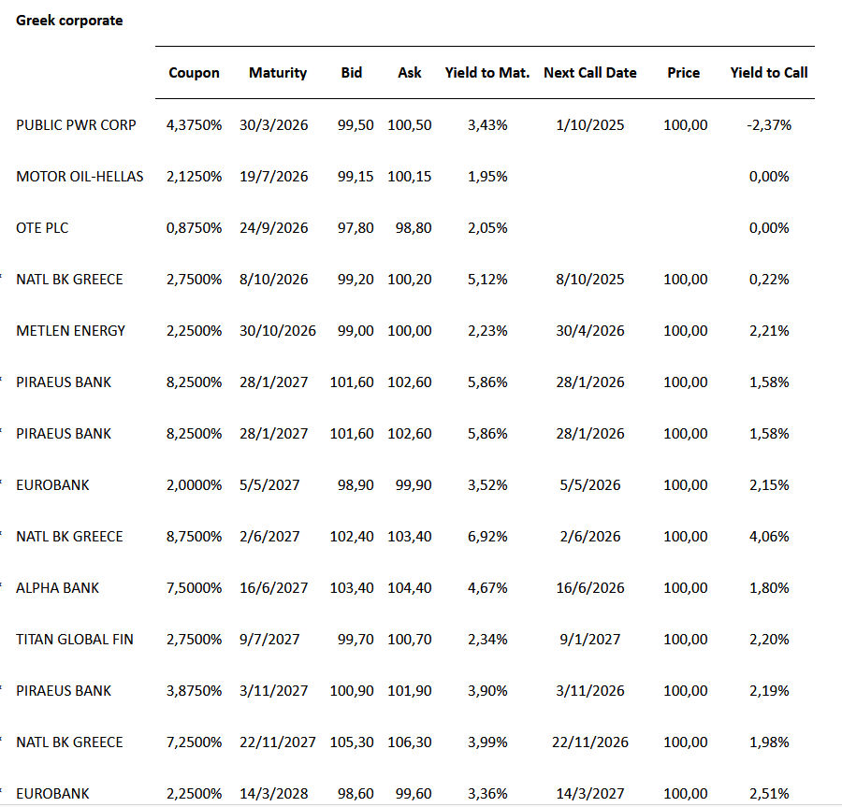
Task: Click the Next Call Date header
Action: click(590, 73)
